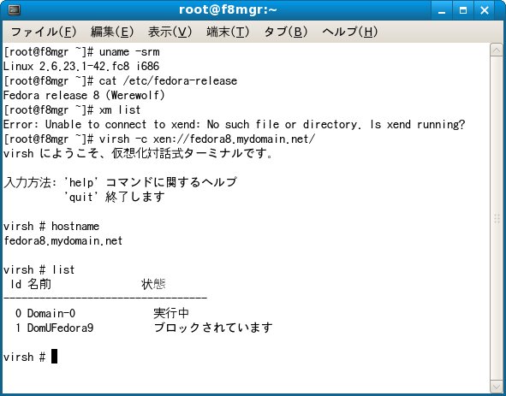The image size is (506, 396).
Task: Open the 端末(T) menu
Action: click(x=228, y=32)
